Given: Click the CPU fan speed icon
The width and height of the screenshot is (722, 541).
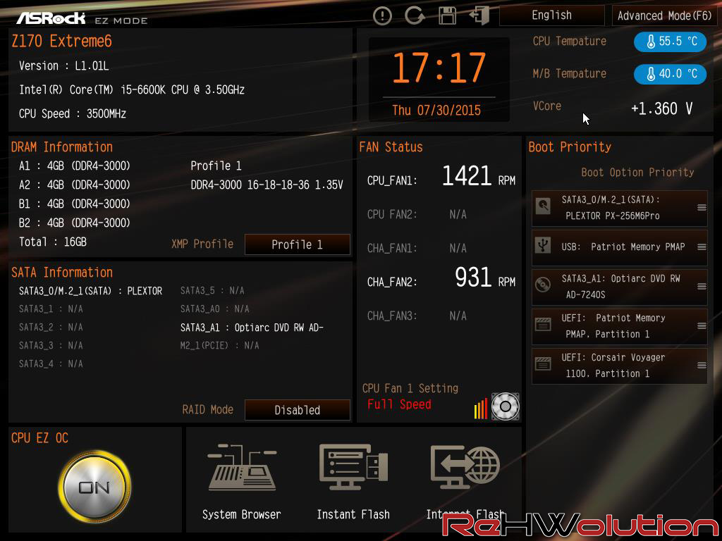Looking at the screenshot, I should point(506,406).
